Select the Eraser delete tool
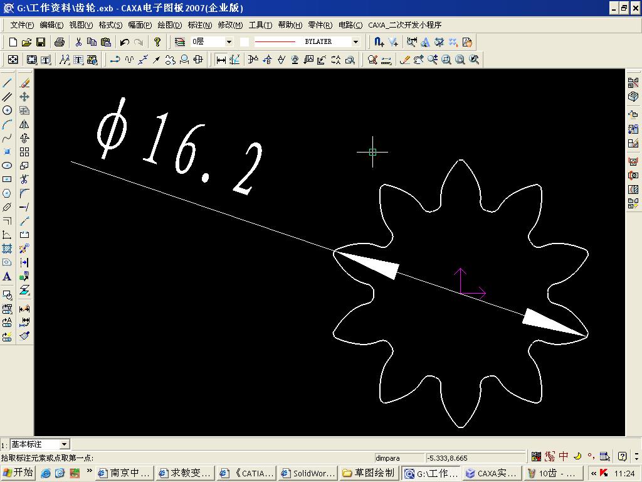642x482 pixels. tap(24, 83)
